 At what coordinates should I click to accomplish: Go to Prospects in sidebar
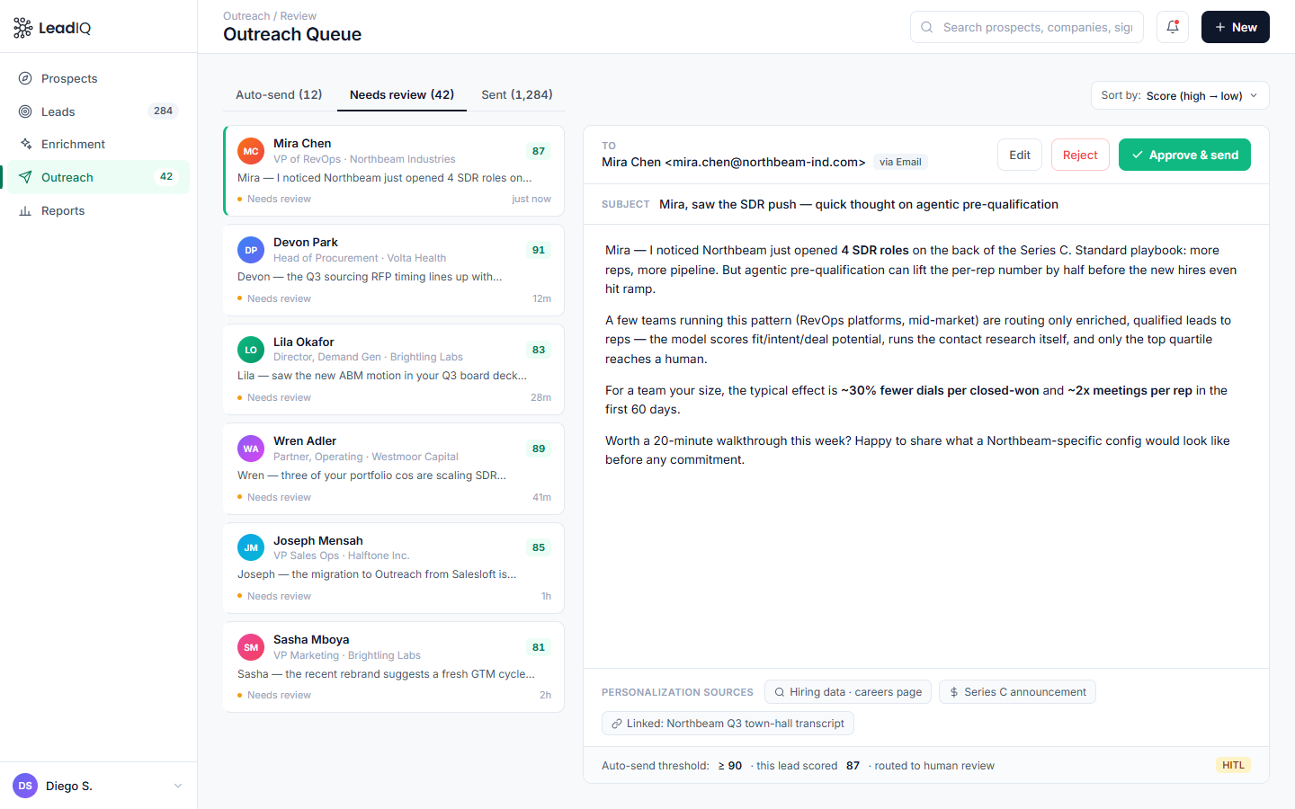point(99,78)
